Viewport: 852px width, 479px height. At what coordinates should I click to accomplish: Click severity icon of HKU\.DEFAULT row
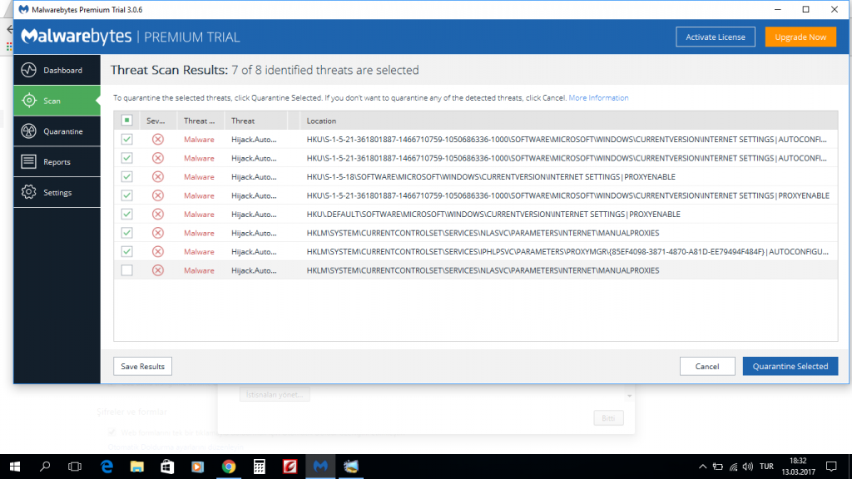click(x=157, y=214)
